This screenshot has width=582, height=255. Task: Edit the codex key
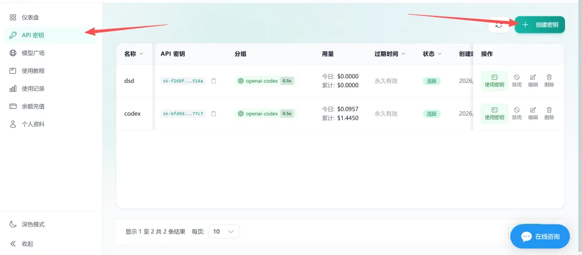pos(533,114)
